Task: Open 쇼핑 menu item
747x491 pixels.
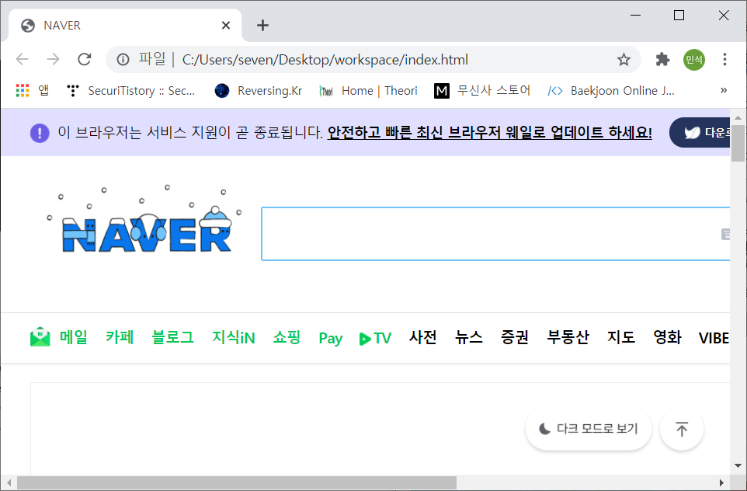Action: [287, 337]
